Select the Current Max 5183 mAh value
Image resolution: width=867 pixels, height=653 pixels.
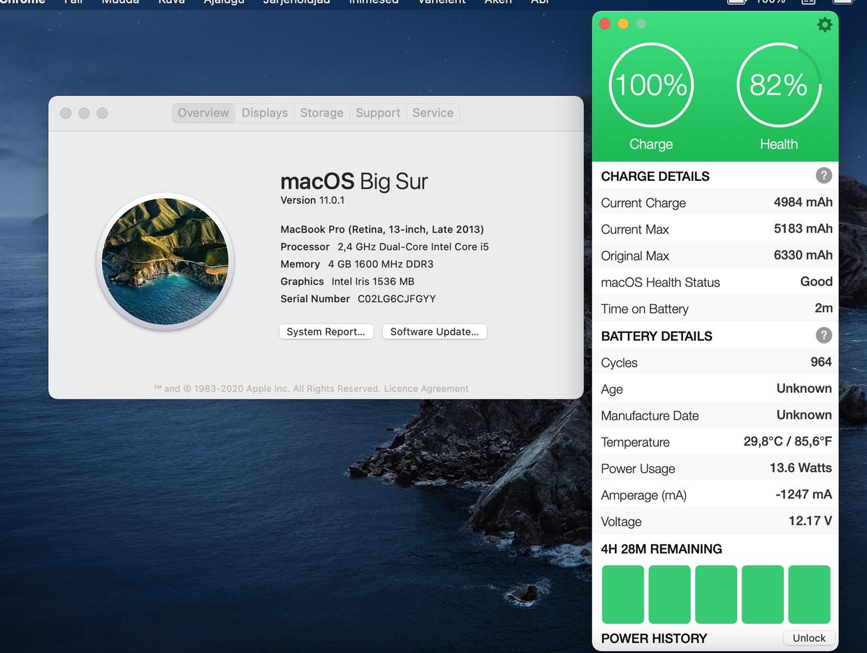coord(803,229)
